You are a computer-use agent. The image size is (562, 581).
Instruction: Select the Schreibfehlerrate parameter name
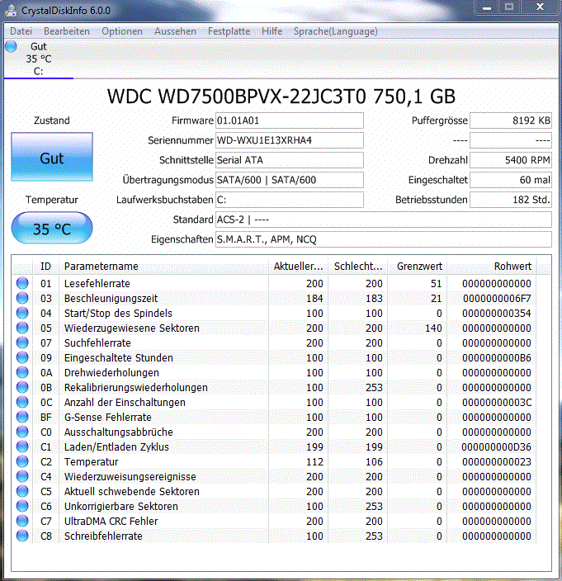(103, 536)
